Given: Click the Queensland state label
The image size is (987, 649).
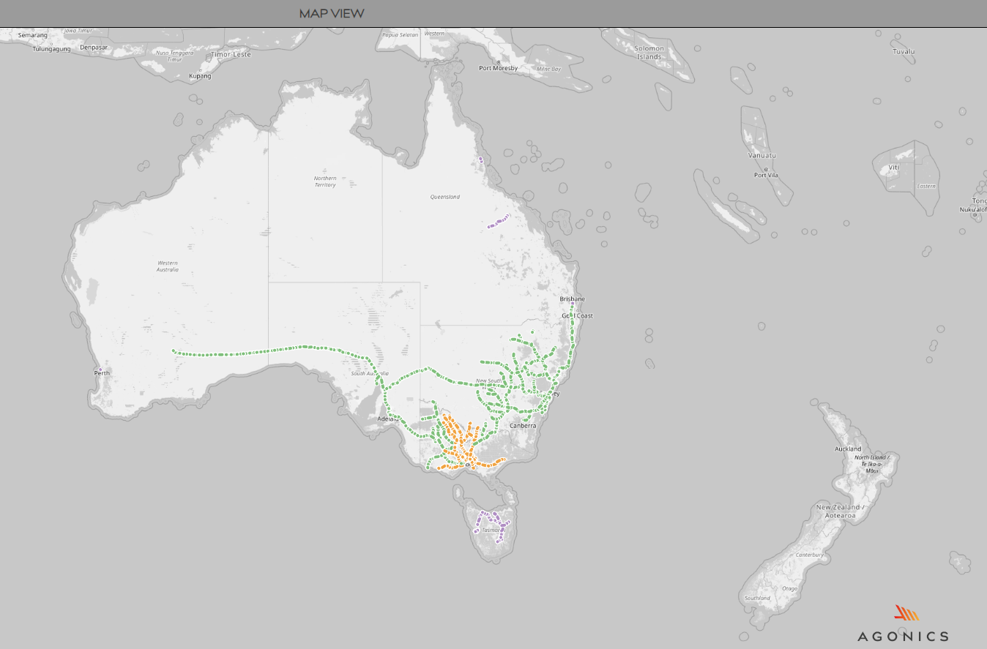Looking at the screenshot, I should tap(444, 197).
